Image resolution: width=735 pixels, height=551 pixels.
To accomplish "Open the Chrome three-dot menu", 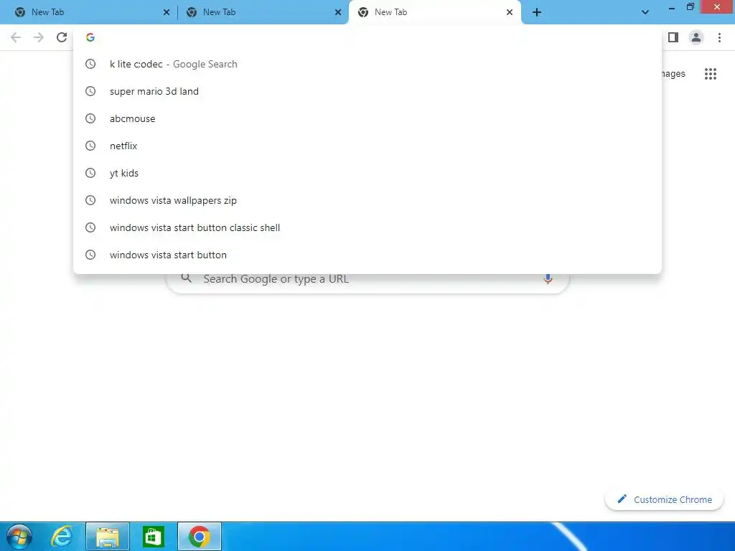I will [x=719, y=37].
